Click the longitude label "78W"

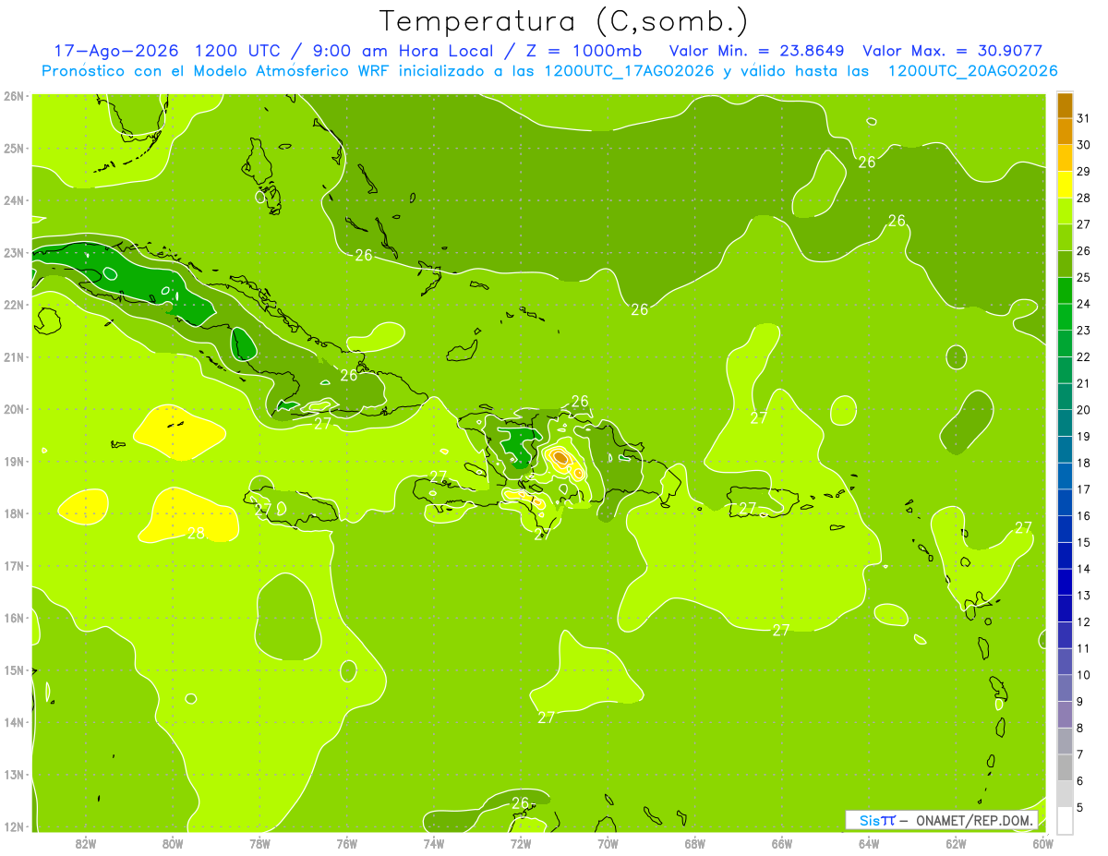tap(260, 843)
